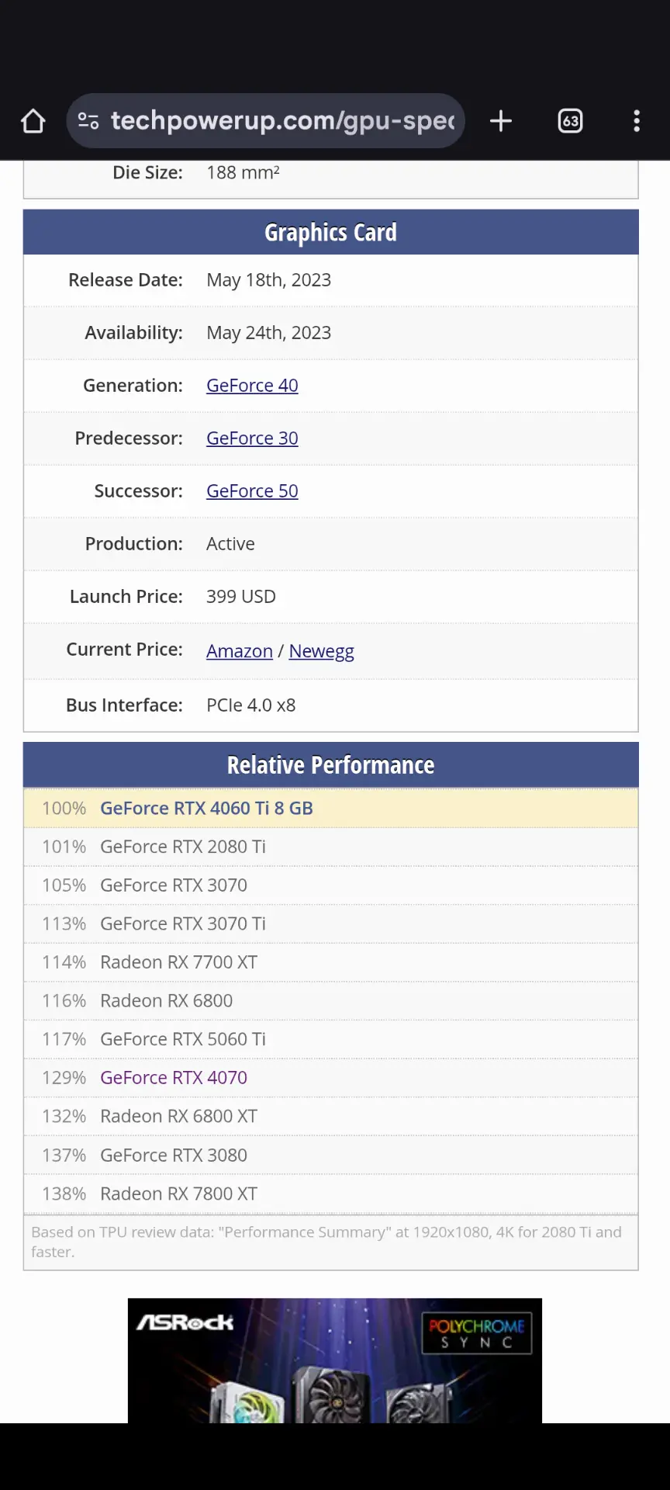
Task: Click the Generation label
Action: click(133, 386)
